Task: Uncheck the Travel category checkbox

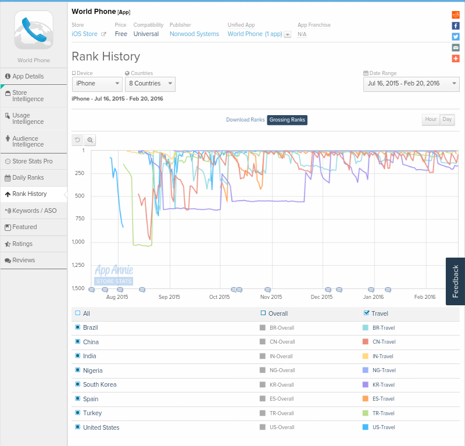Action: (x=366, y=313)
